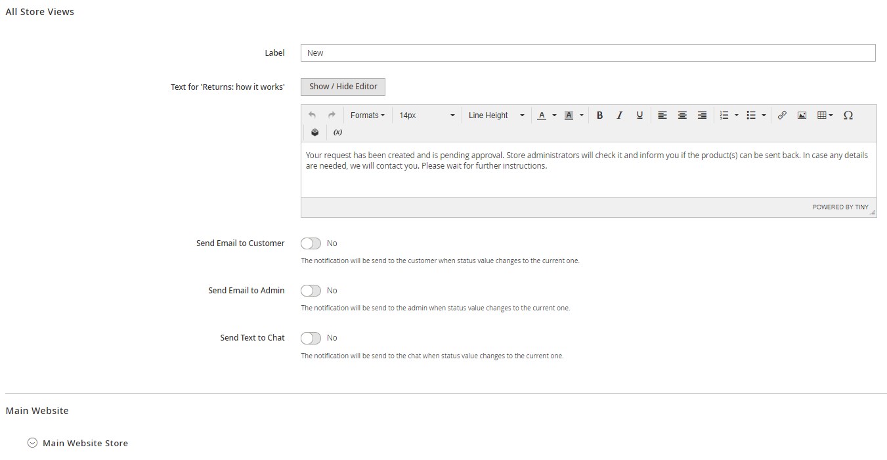
Task: Expand the Line Height dropdown
Action: [496, 115]
